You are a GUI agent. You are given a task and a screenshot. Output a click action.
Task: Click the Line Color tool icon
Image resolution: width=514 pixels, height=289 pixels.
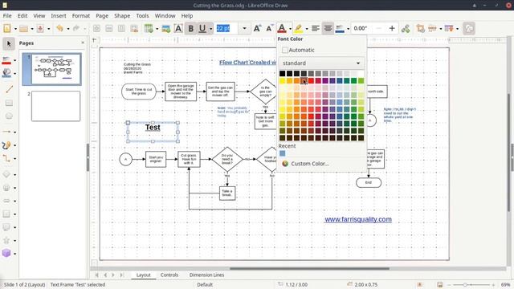pos(6,60)
